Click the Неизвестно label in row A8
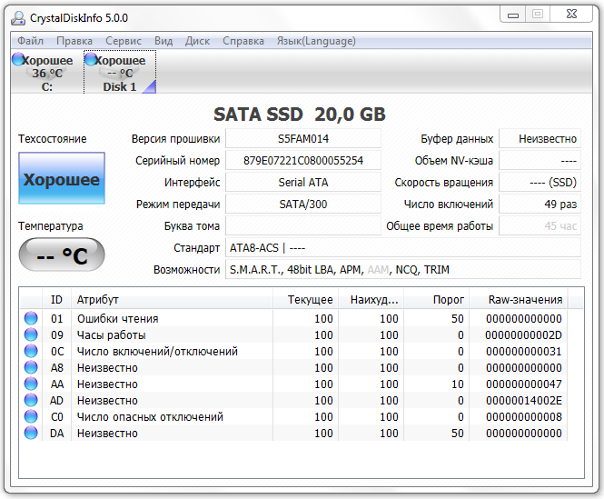Image resolution: width=604 pixels, height=499 pixels. point(107,368)
